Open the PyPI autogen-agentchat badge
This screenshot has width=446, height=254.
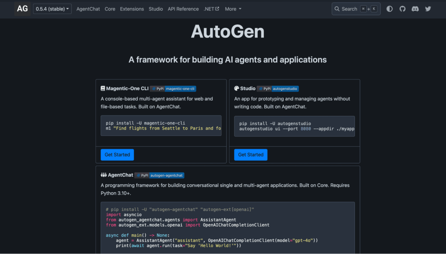pyautogui.click(x=159, y=176)
